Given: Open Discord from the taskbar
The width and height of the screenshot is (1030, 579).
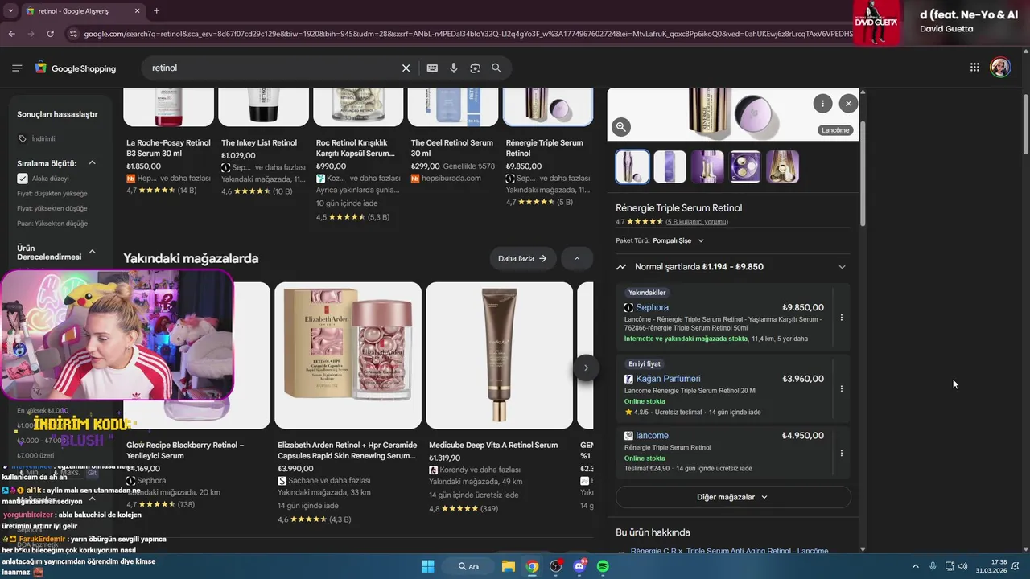Looking at the screenshot, I should pyautogui.click(x=579, y=566).
